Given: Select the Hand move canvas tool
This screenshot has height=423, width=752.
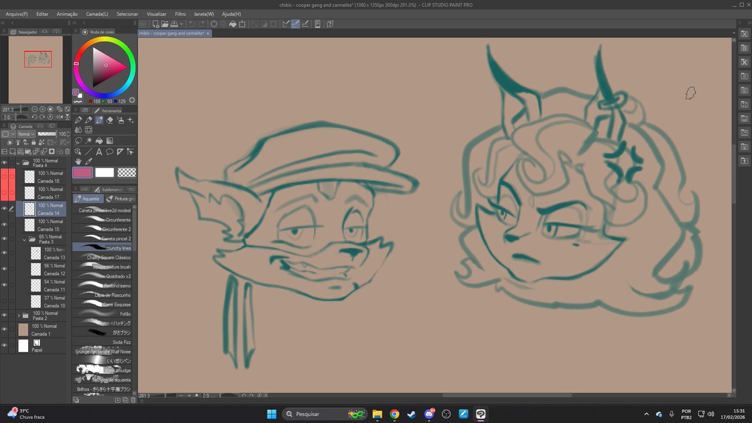Looking at the screenshot, I should pos(78,161).
